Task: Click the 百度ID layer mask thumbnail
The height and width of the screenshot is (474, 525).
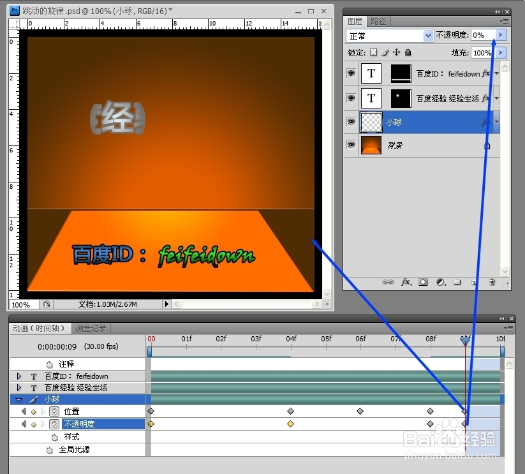Action: [401, 73]
